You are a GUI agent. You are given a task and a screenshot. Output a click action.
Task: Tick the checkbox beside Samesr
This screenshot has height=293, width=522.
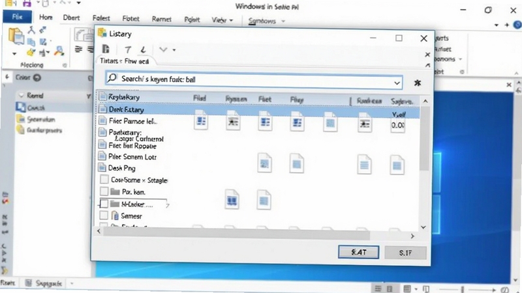[104, 216]
